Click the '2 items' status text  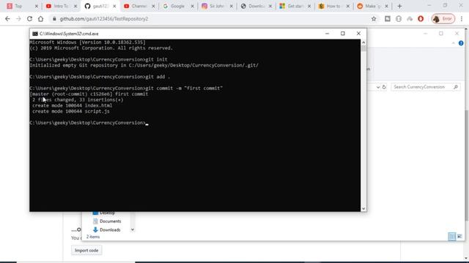pyautogui.click(x=93, y=237)
